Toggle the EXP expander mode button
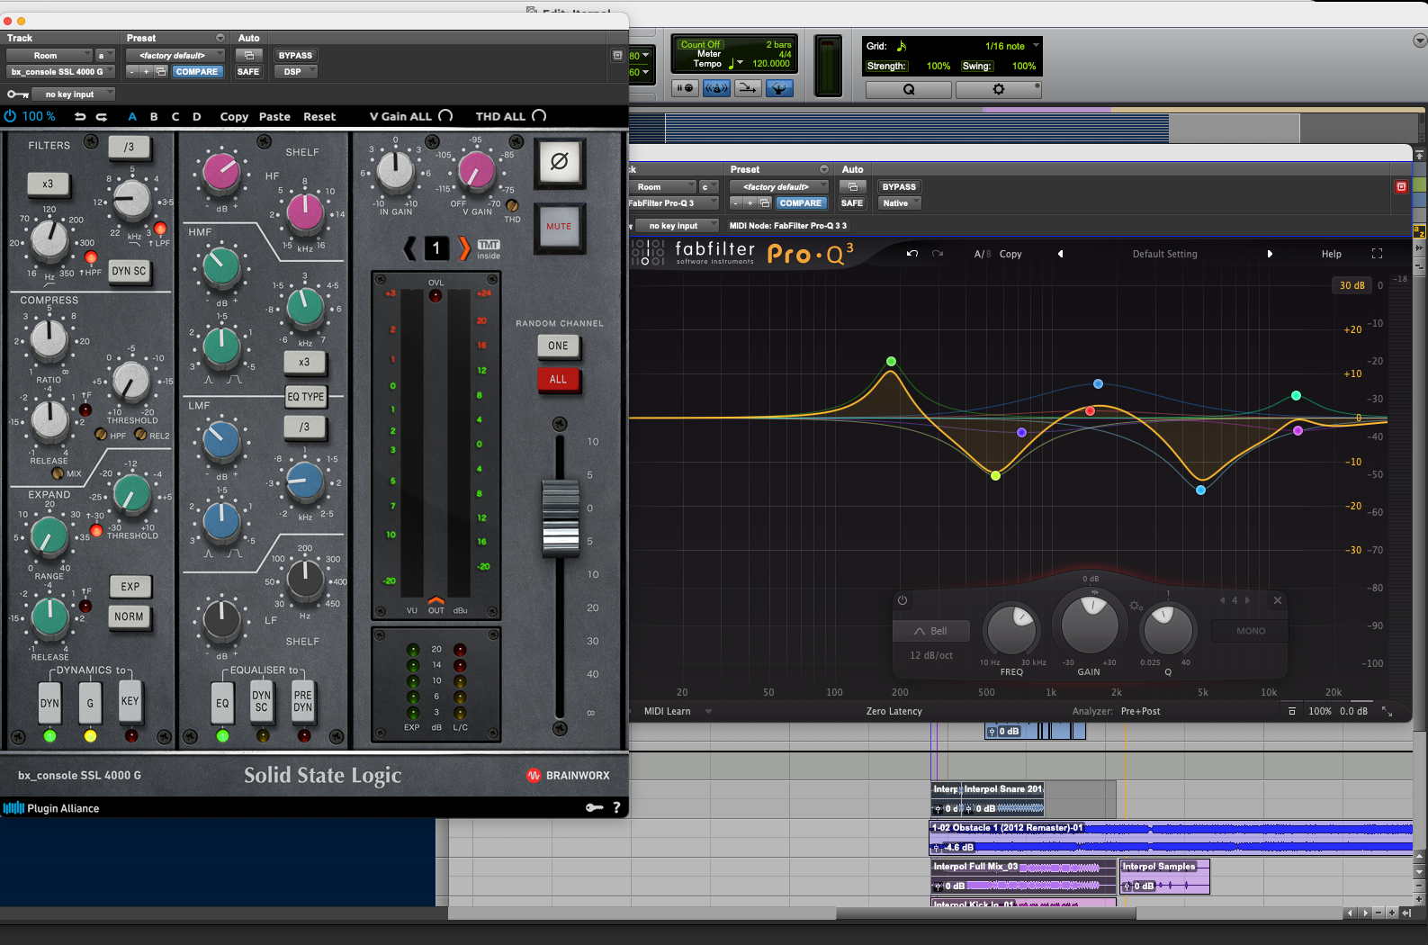Image resolution: width=1428 pixels, height=945 pixels. click(x=130, y=586)
